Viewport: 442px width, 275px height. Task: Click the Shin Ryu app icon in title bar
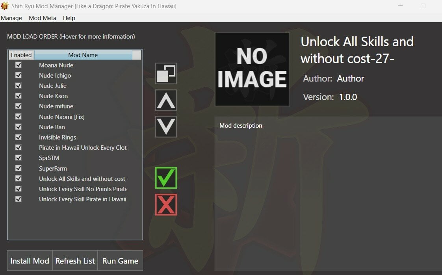4,6
